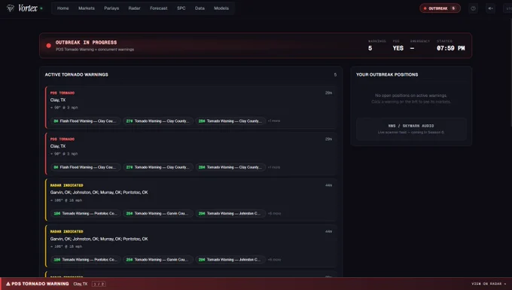Click the Outbreak In Progress banner
This screenshot has width=512, height=290.
click(255, 46)
